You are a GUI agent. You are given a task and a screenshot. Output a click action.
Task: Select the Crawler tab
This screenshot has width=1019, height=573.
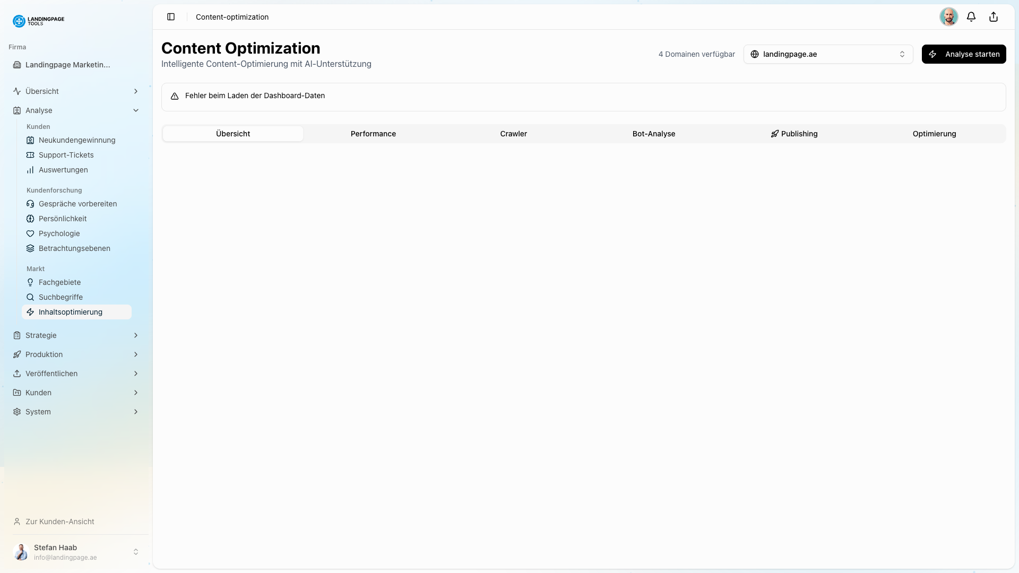(x=513, y=134)
